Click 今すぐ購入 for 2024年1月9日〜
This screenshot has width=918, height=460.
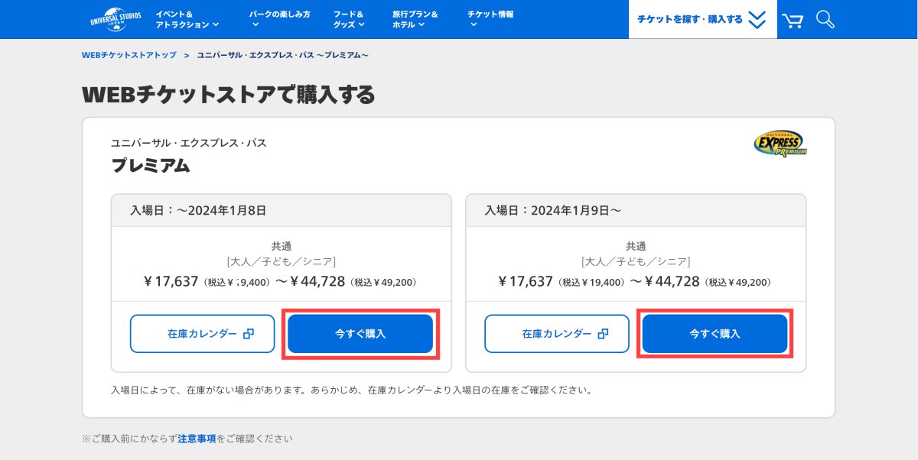[715, 334]
